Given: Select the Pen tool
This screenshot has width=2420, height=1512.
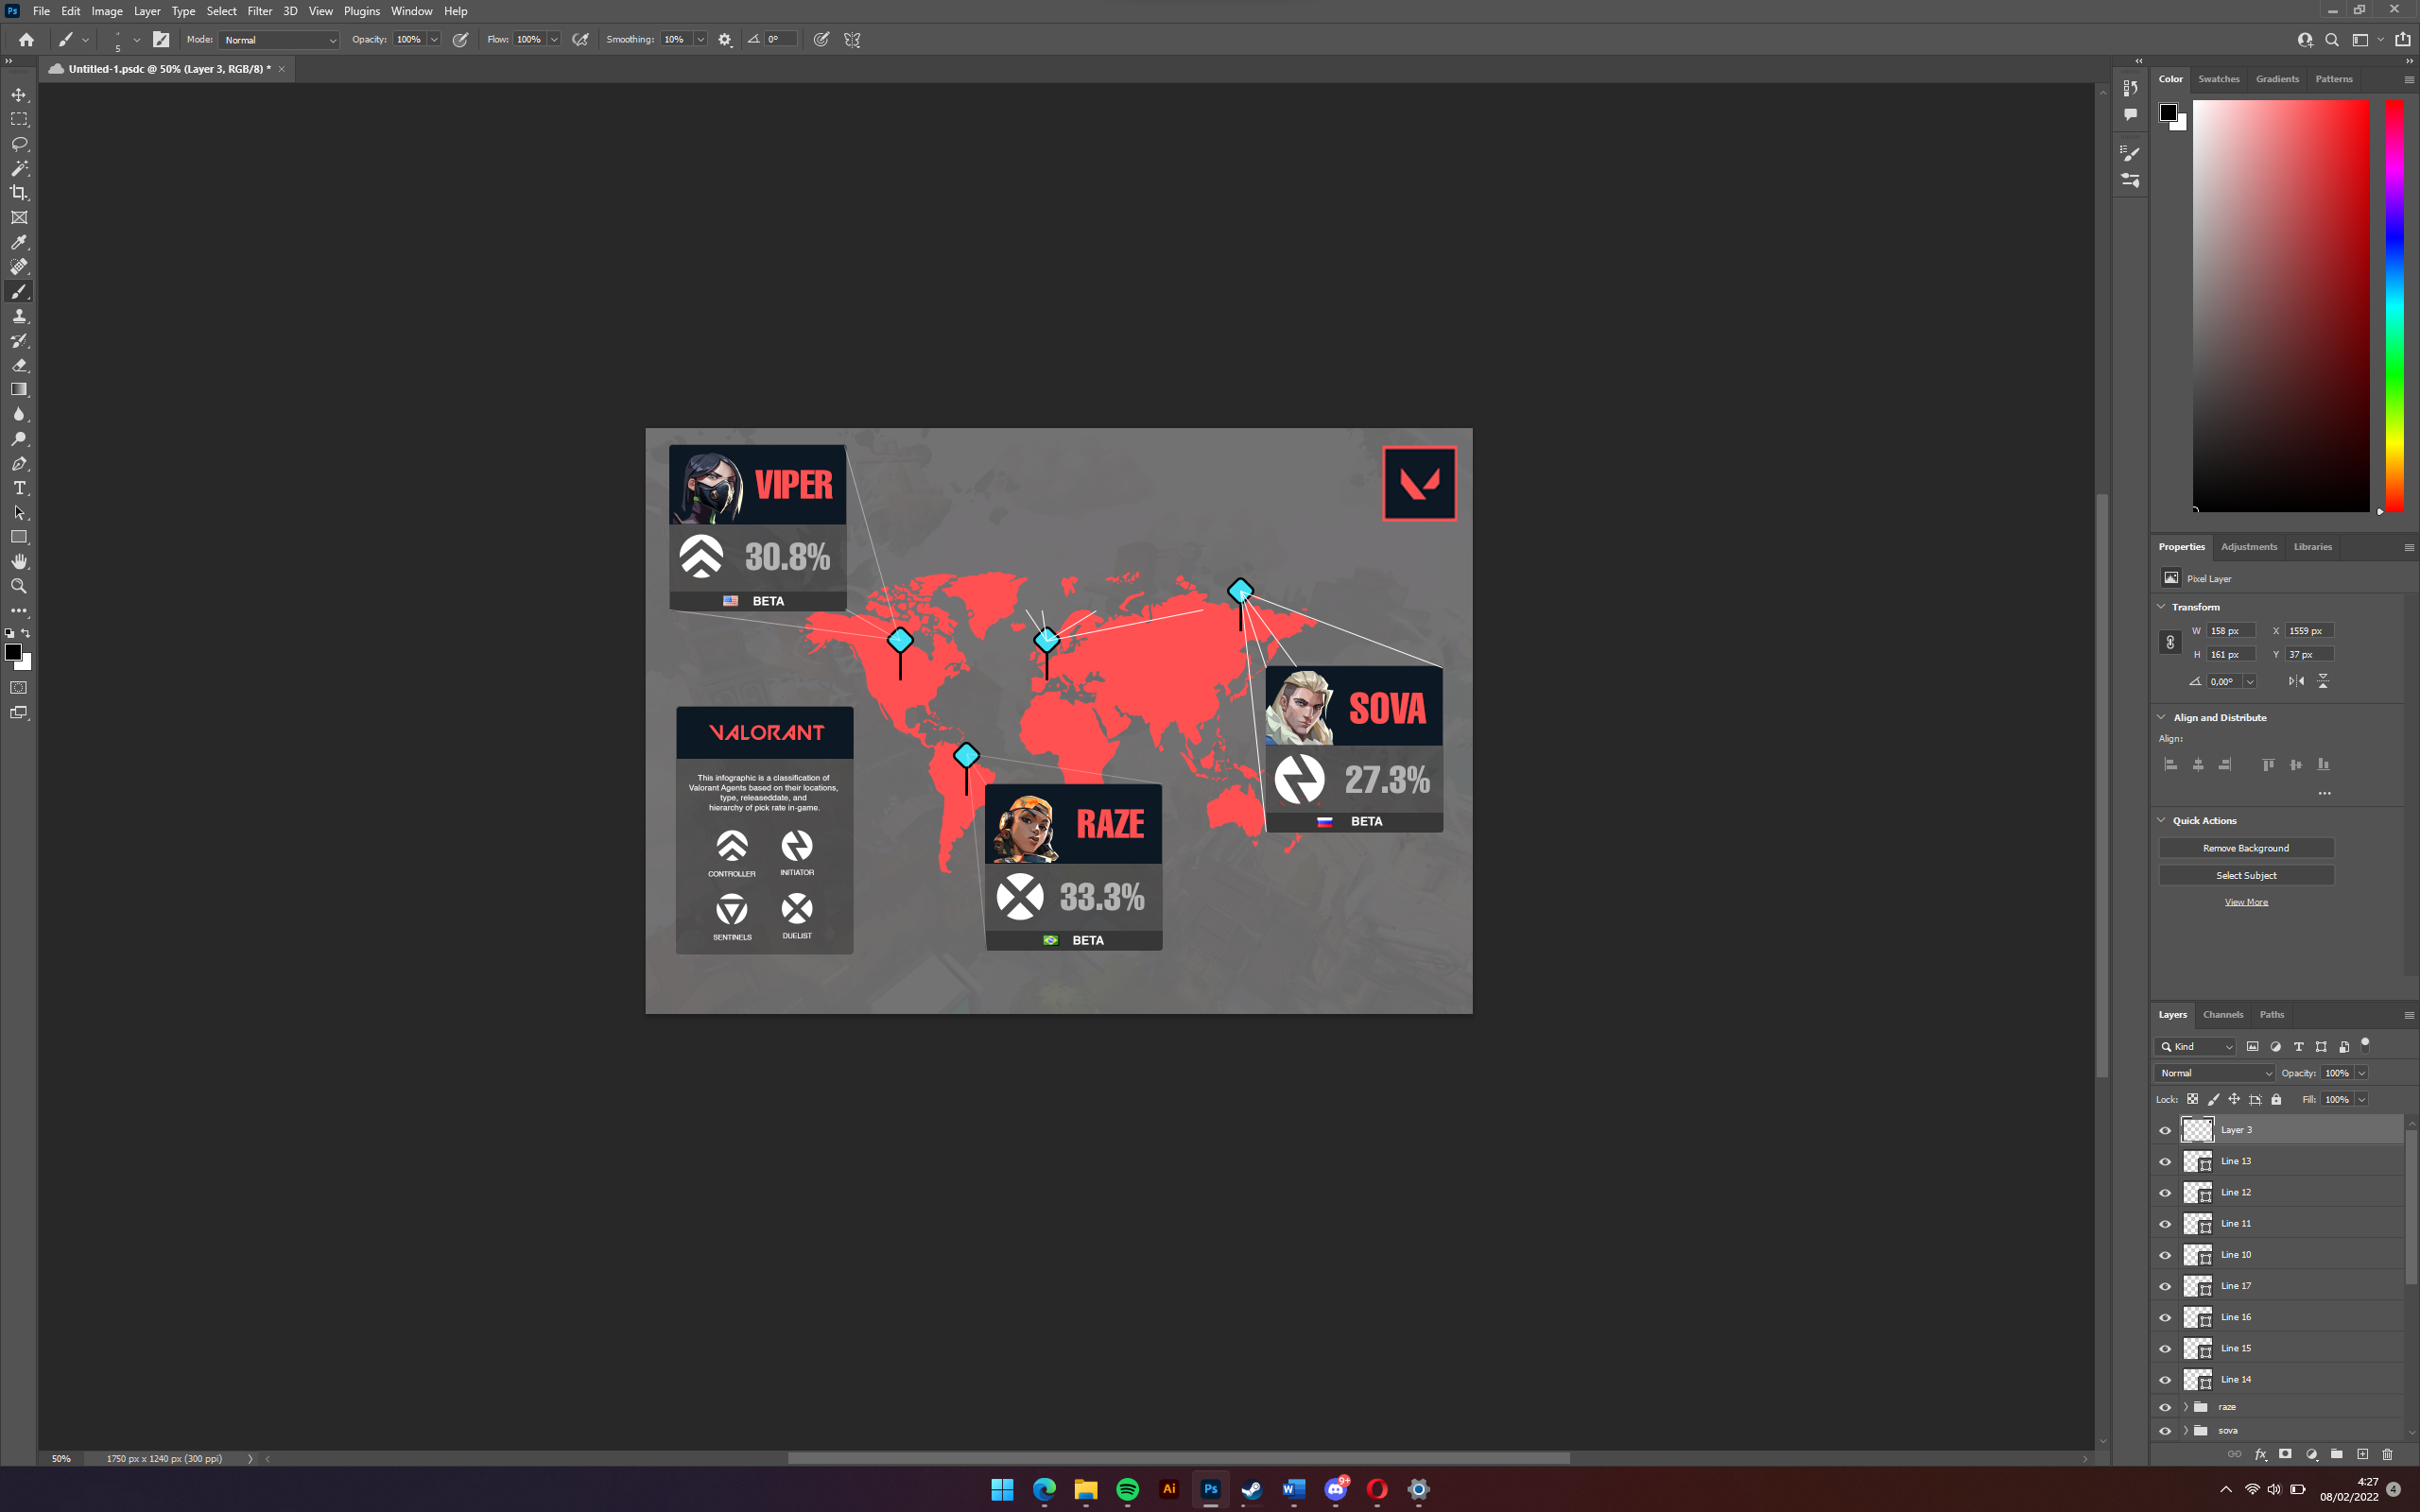Looking at the screenshot, I should [19, 464].
